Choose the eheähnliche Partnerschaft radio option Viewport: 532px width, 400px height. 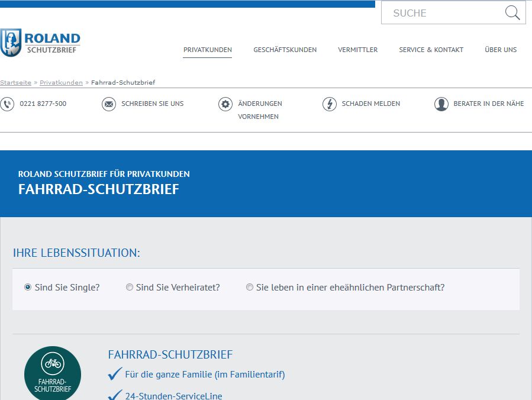point(249,287)
